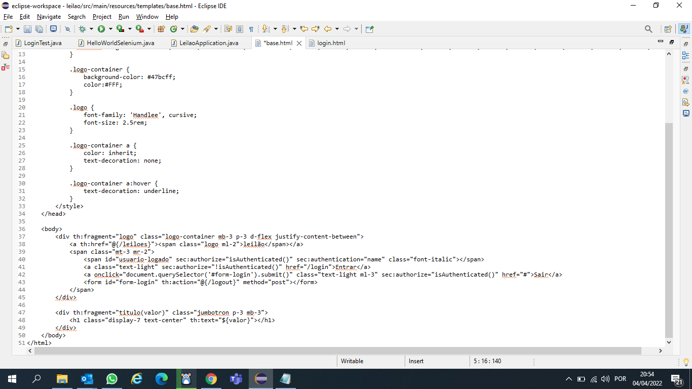The image size is (692, 389).
Task: Go to Next Annotation arrow icon
Action: (266, 29)
